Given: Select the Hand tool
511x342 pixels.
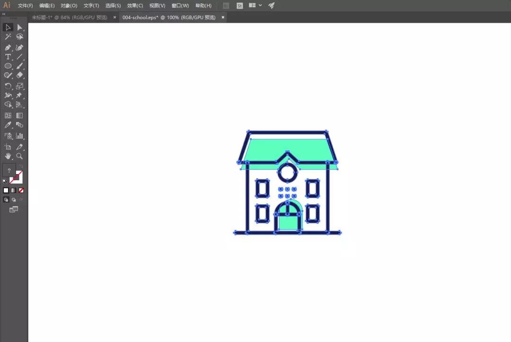Looking at the screenshot, I should (x=8, y=157).
